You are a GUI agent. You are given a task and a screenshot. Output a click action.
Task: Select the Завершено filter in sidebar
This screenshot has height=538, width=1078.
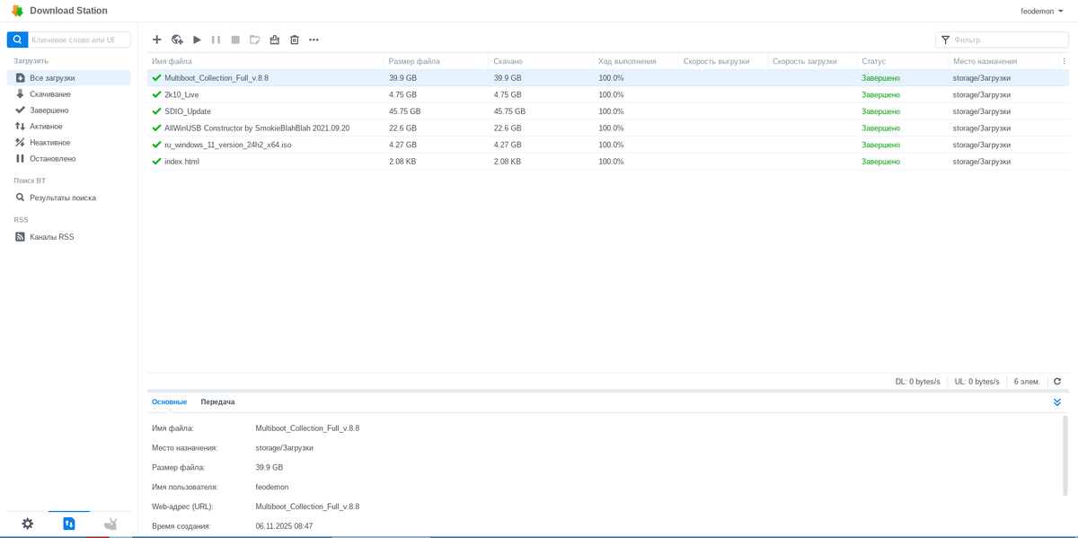(49, 110)
